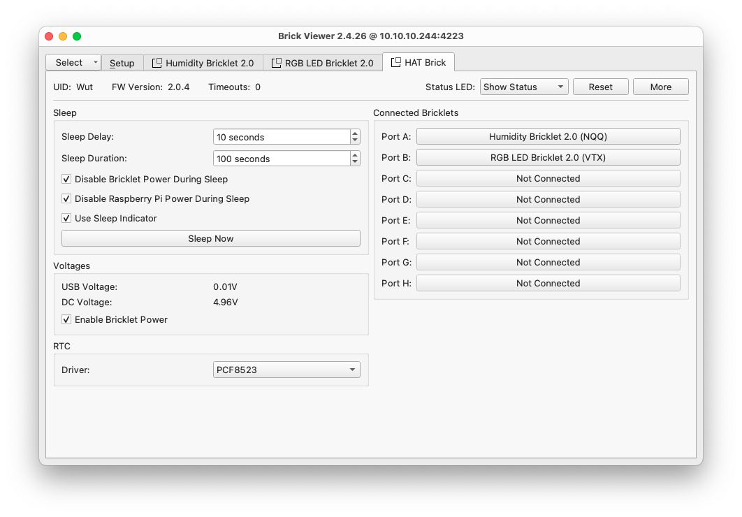Switch to the Humidity Bricklet 2.0 tab
Viewport: 742px width, 517px height.
click(x=209, y=63)
